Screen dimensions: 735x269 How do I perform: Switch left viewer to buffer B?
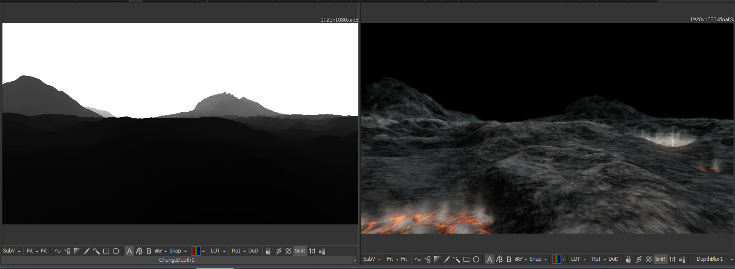tap(149, 251)
